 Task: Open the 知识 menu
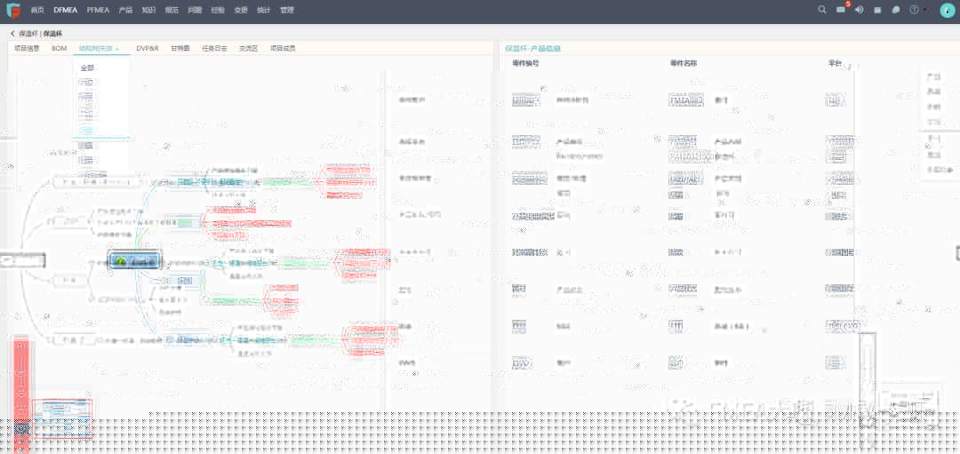pyautogui.click(x=148, y=11)
